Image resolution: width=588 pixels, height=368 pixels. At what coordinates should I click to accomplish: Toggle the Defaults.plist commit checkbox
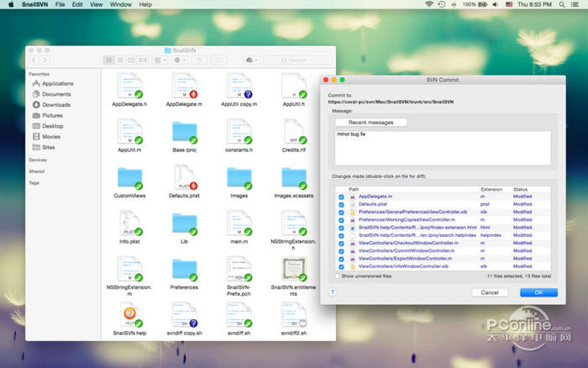coord(341,204)
